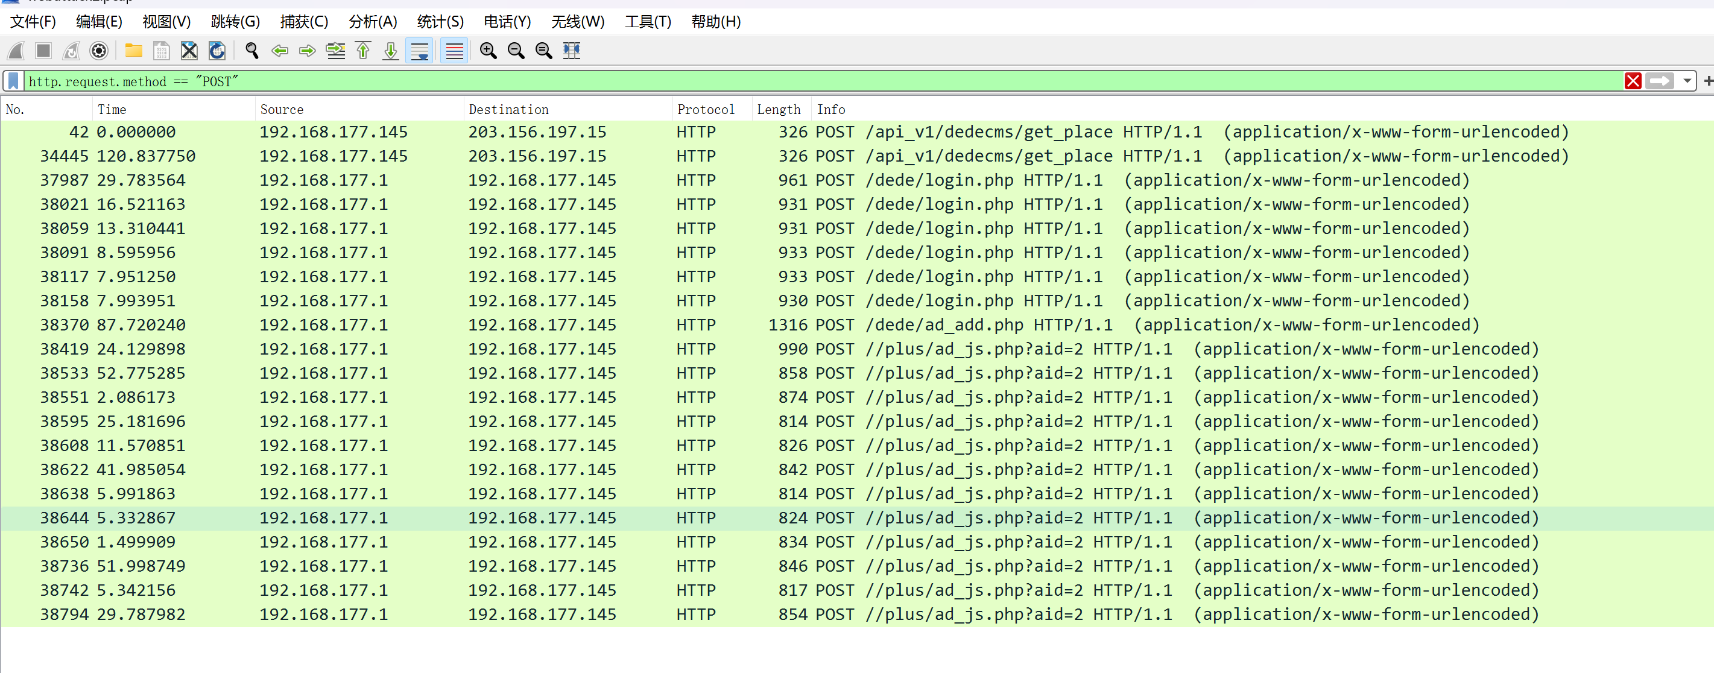
Task: Reload this capture file icon
Action: 217,51
